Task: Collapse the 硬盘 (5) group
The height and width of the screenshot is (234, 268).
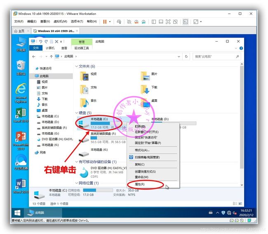Action: coord(77,113)
